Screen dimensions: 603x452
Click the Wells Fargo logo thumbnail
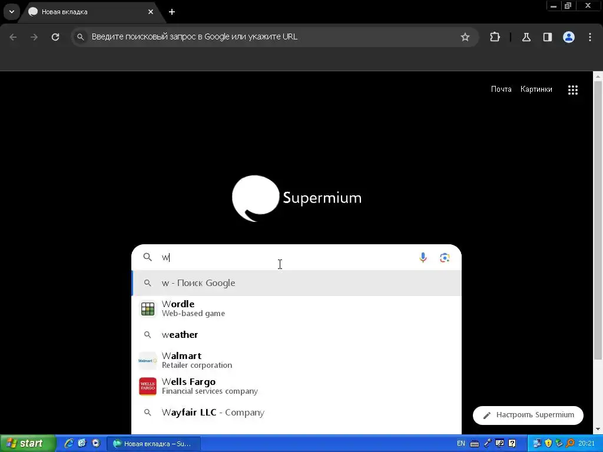tap(148, 386)
